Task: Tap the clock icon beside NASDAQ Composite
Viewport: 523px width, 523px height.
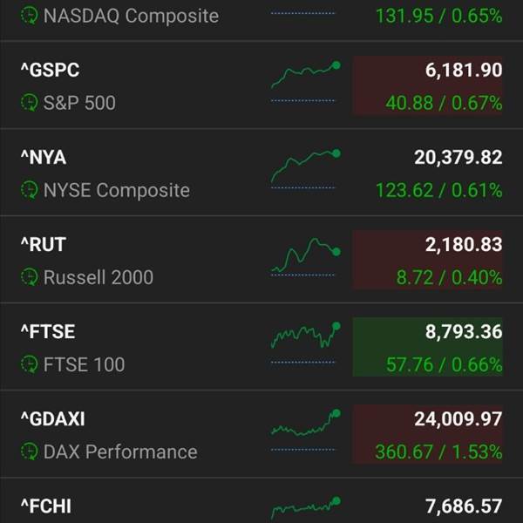Action: 30,16
